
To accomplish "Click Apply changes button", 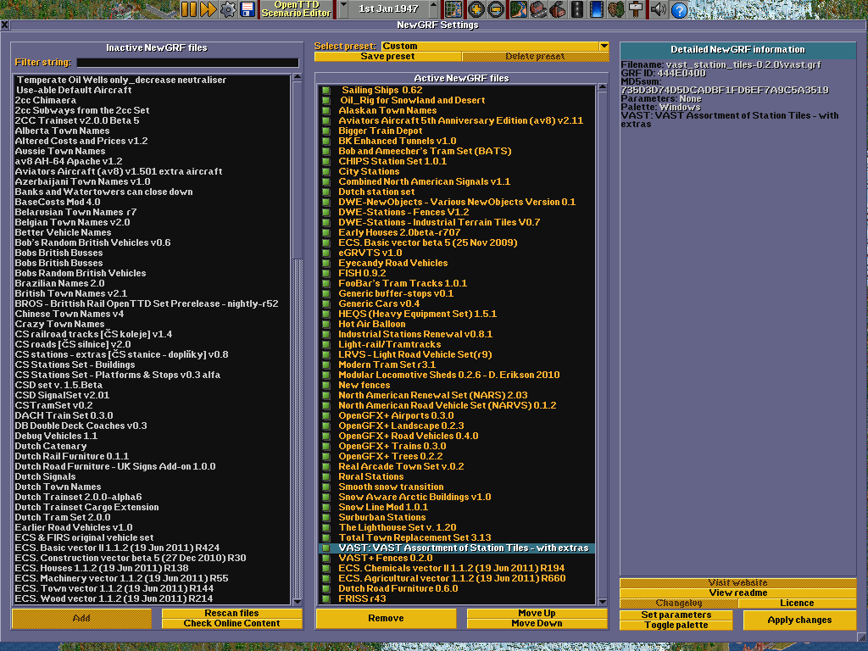I will click(799, 620).
